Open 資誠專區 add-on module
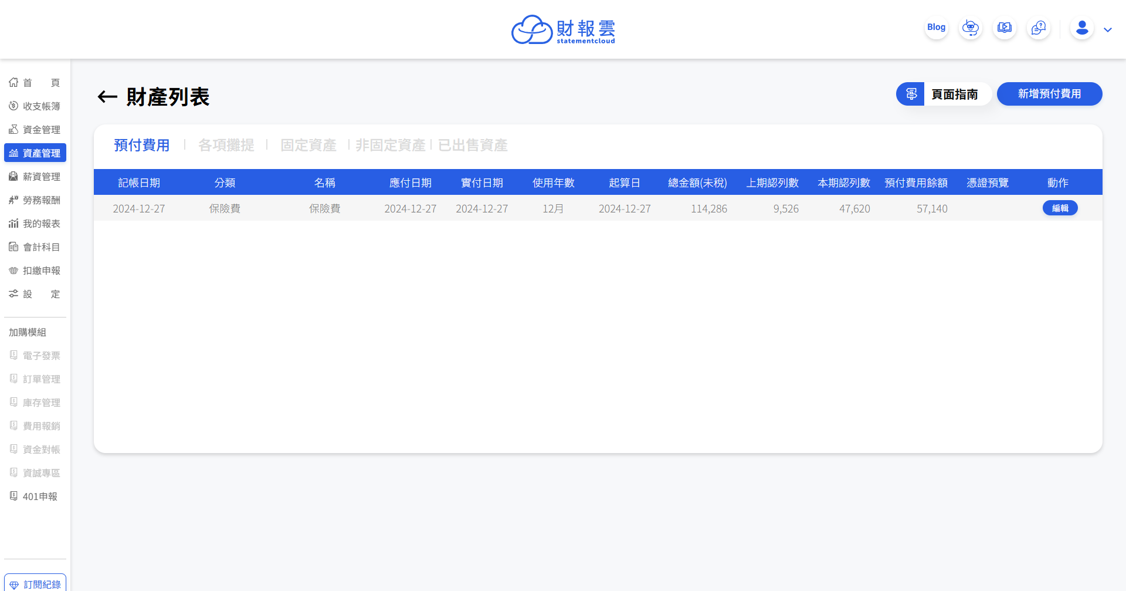Viewport: 1126px width, 591px height. [35, 473]
